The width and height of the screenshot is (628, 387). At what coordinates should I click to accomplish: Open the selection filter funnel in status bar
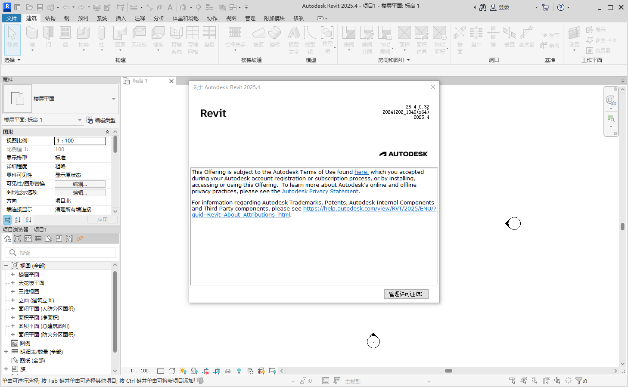coord(579,381)
